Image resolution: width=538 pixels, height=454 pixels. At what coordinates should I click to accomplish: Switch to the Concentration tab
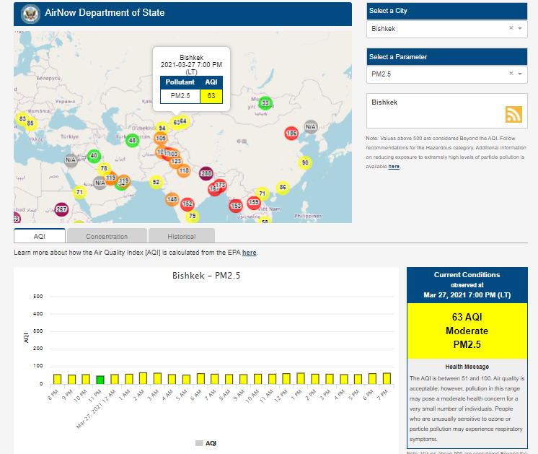tap(107, 236)
